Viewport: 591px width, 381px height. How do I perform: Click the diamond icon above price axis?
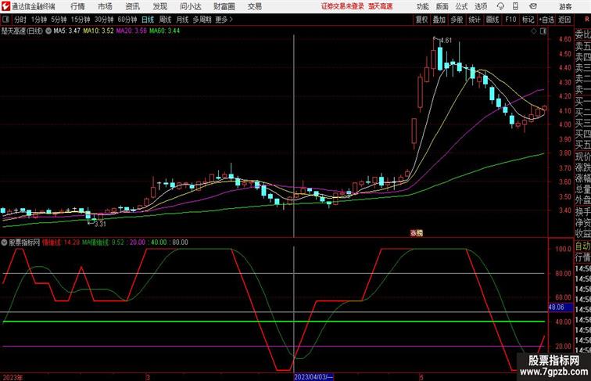(x=534, y=31)
